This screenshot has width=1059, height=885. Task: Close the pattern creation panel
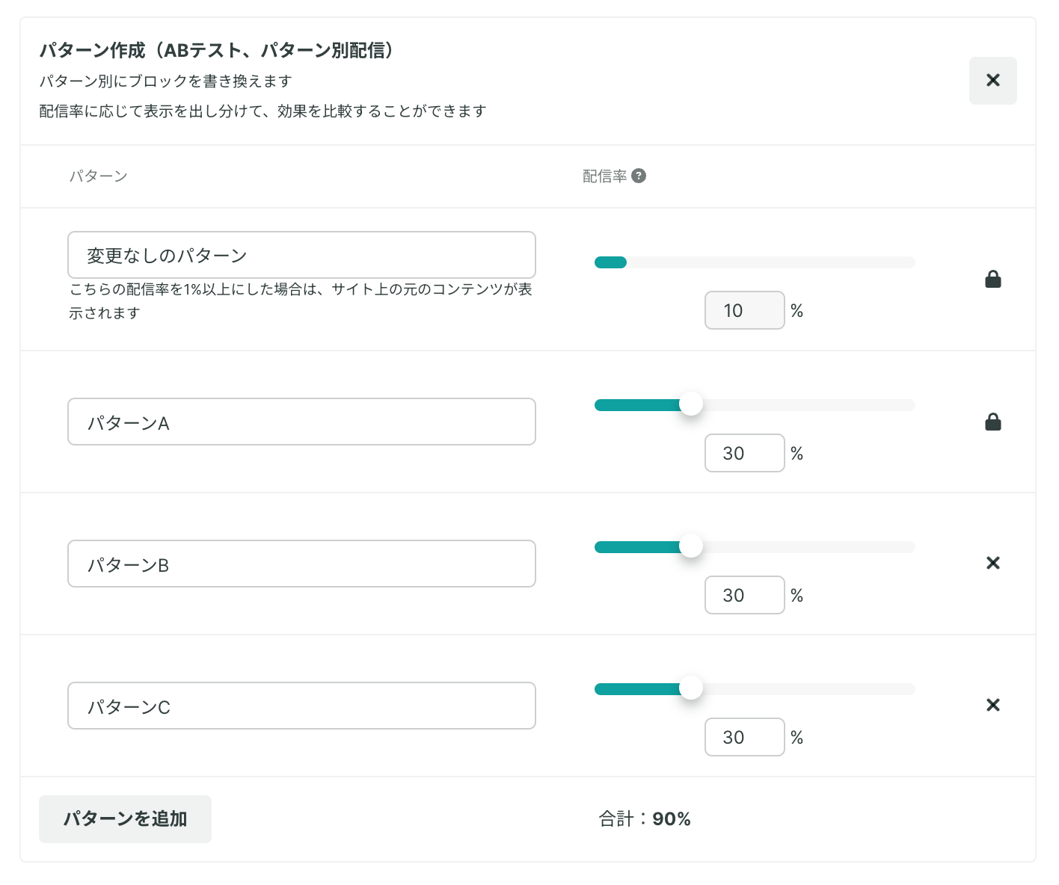(993, 80)
